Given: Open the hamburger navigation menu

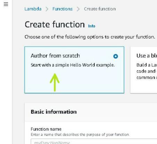Looking at the screenshot, I should coord(6,4).
